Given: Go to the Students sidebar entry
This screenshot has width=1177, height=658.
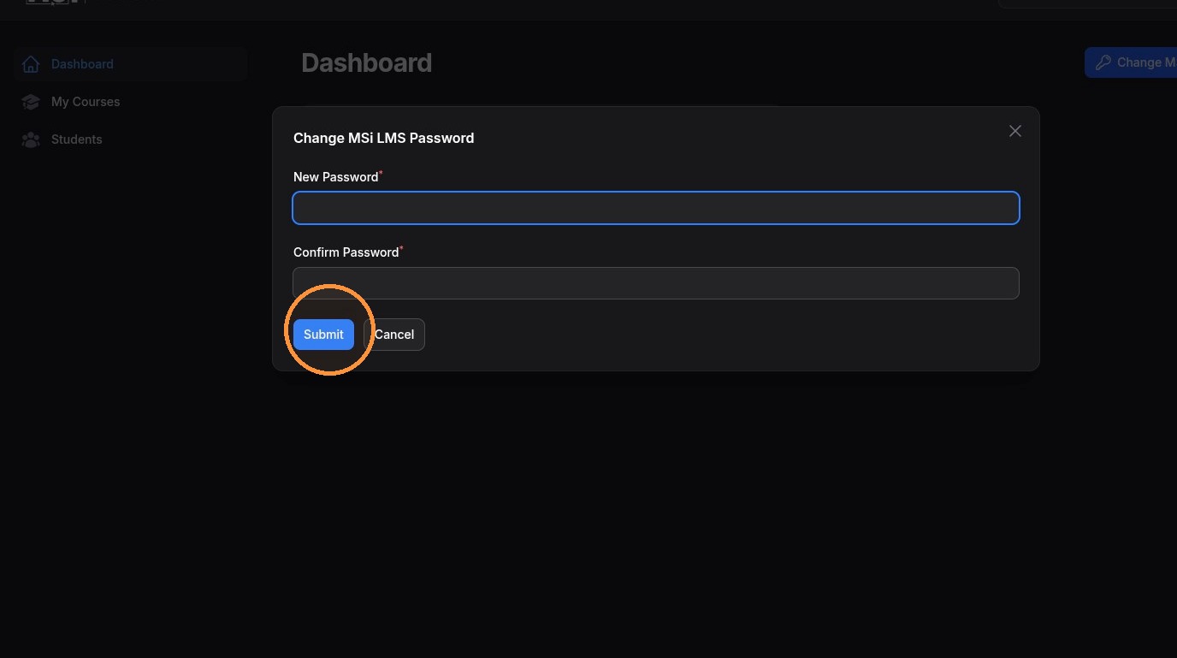Looking at the screenshot, I should click(131, 139).
